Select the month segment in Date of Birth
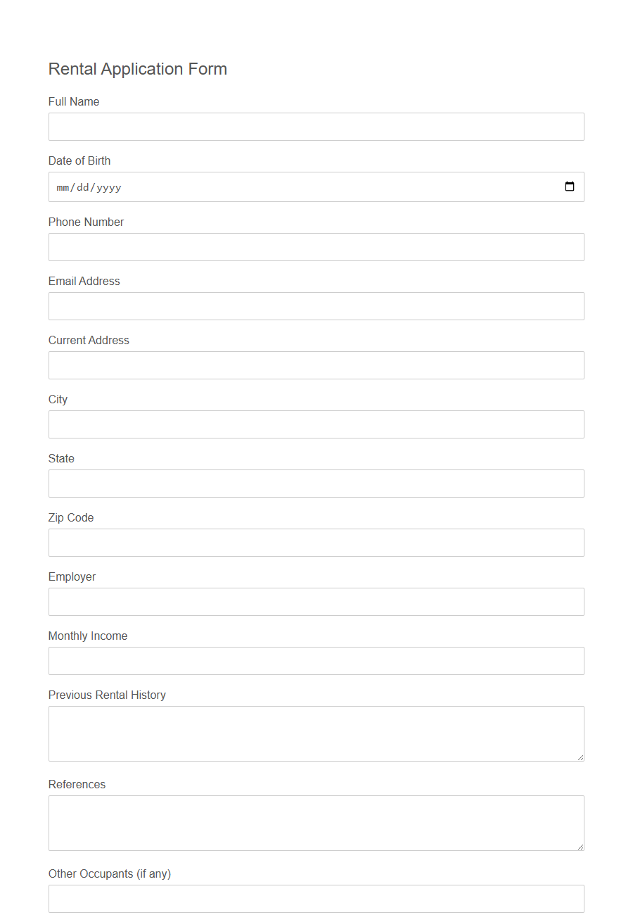Viewport: 633px width, 915px height. pyautogui.click(x=64, y=187)
